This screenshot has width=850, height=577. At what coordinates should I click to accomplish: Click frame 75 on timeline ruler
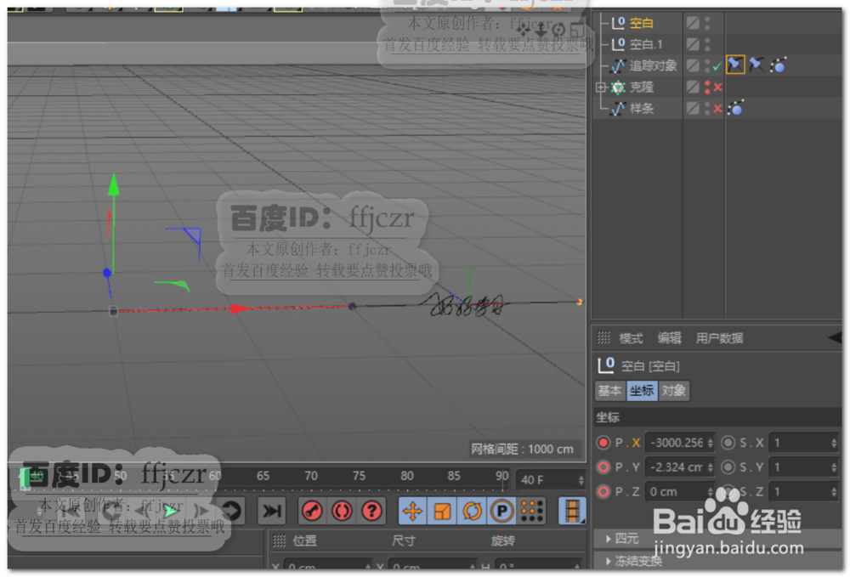pos(359,476)
